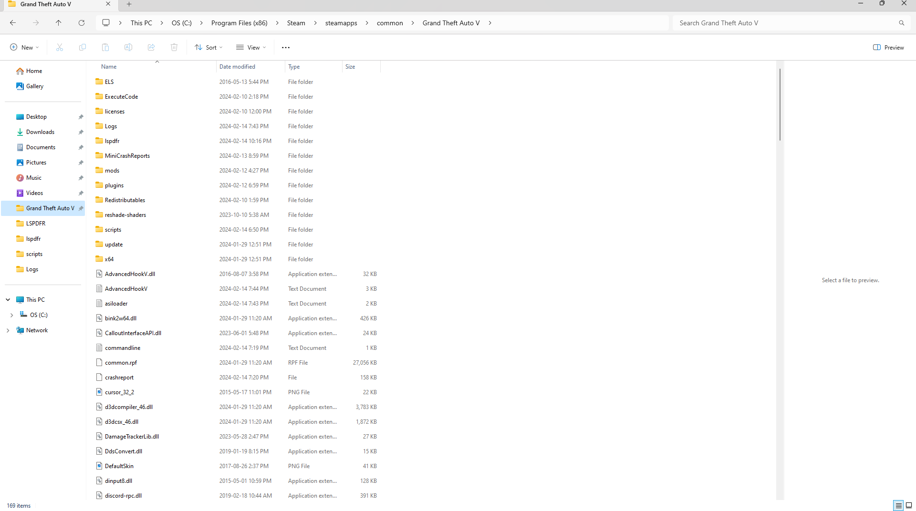Click the Copy toolbar icon
The width and height of the screenshot is (916, 511).
click(x=83, y=47)
